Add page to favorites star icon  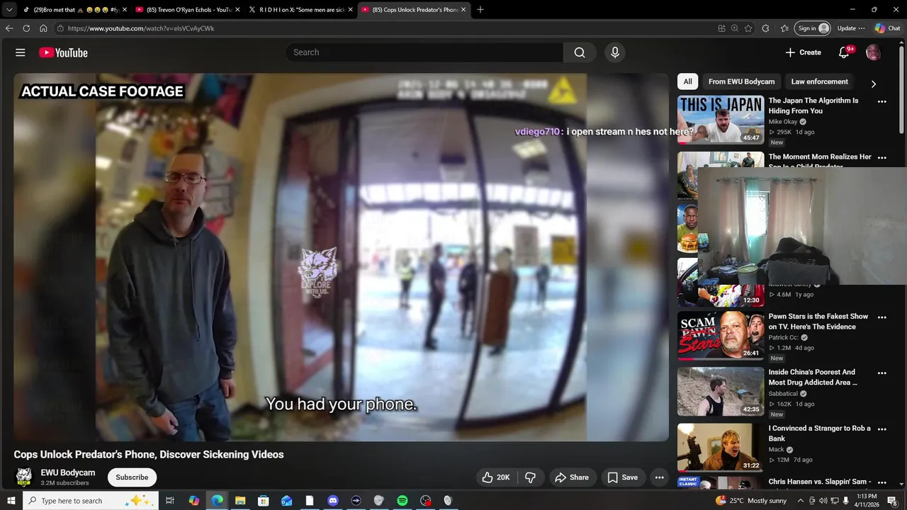click(x=748, y=28)
